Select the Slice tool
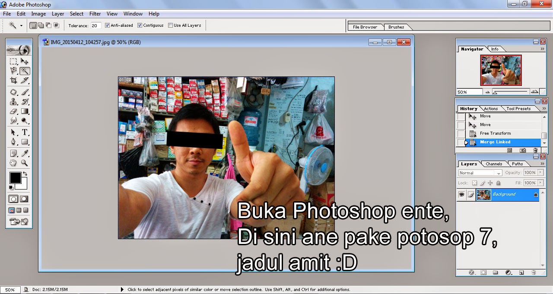The height and width of the screenshot is (294, 553). 25,80
